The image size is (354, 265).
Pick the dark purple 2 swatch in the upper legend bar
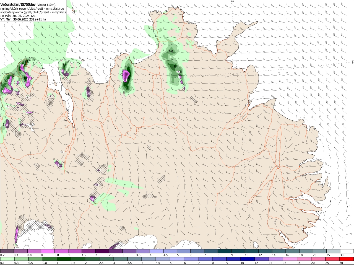(102, 251)
